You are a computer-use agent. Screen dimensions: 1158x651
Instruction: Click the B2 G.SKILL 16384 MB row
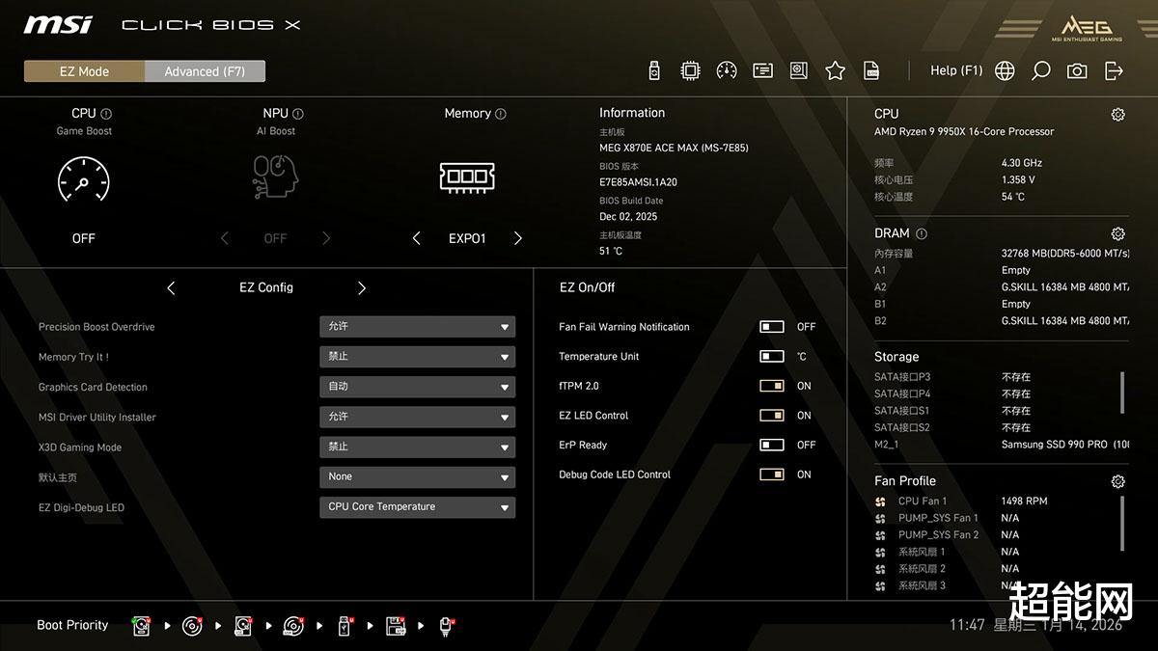coord(1001,321)
